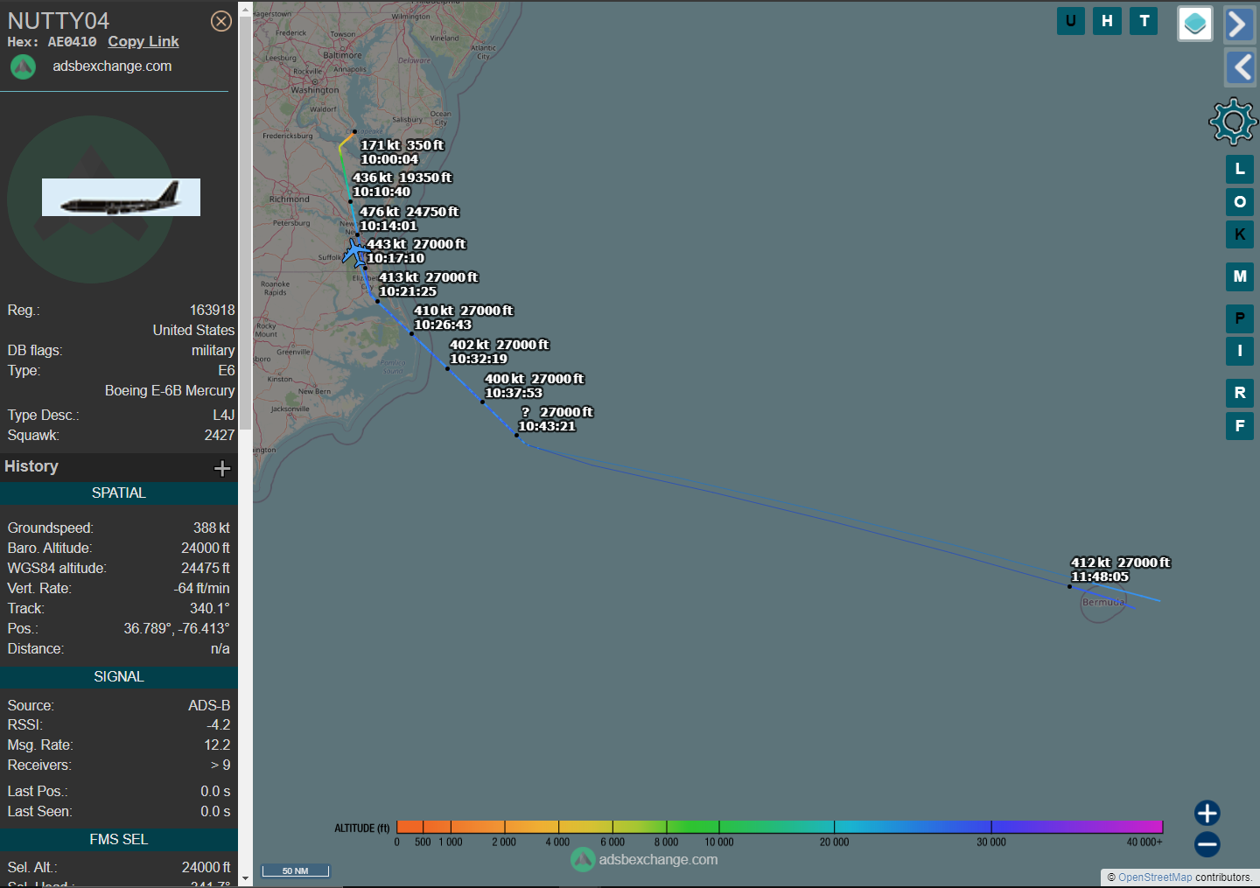Zoom in with the plus map button

[x=1207, y=813]
